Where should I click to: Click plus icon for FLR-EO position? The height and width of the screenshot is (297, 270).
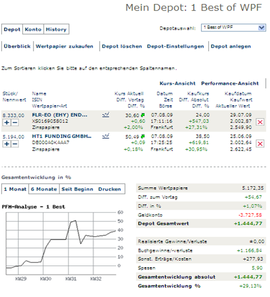tap(7, 122)
